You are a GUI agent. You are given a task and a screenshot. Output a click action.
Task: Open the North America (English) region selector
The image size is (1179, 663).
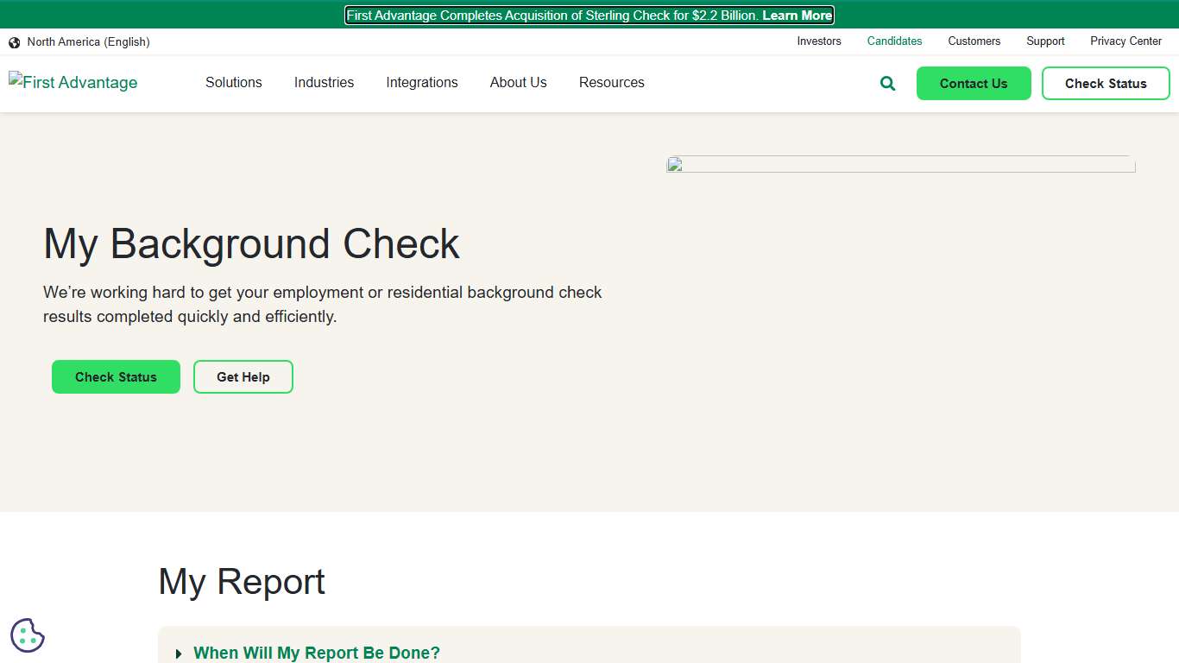[x=89, y=41]
